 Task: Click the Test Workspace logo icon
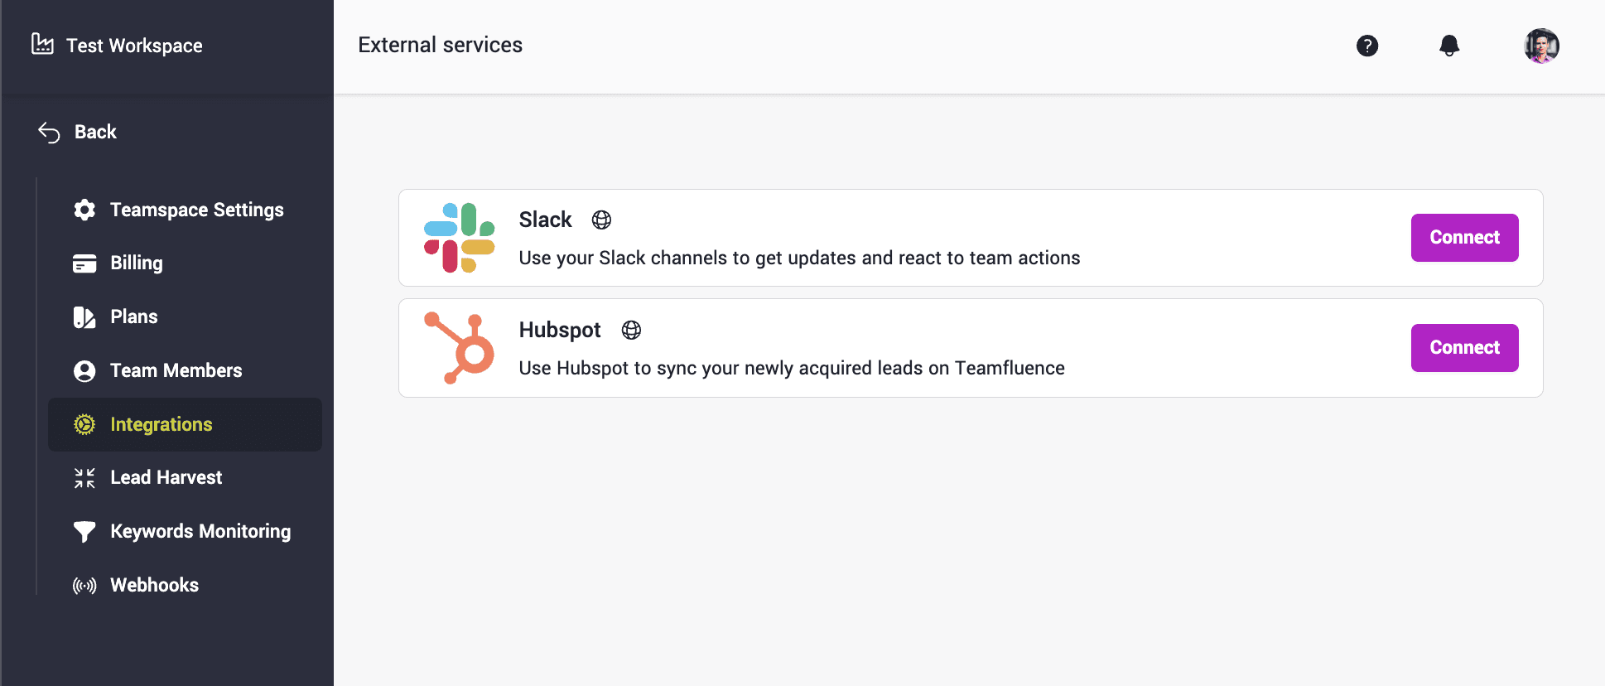pyautogui.click(x=42, y=44)
